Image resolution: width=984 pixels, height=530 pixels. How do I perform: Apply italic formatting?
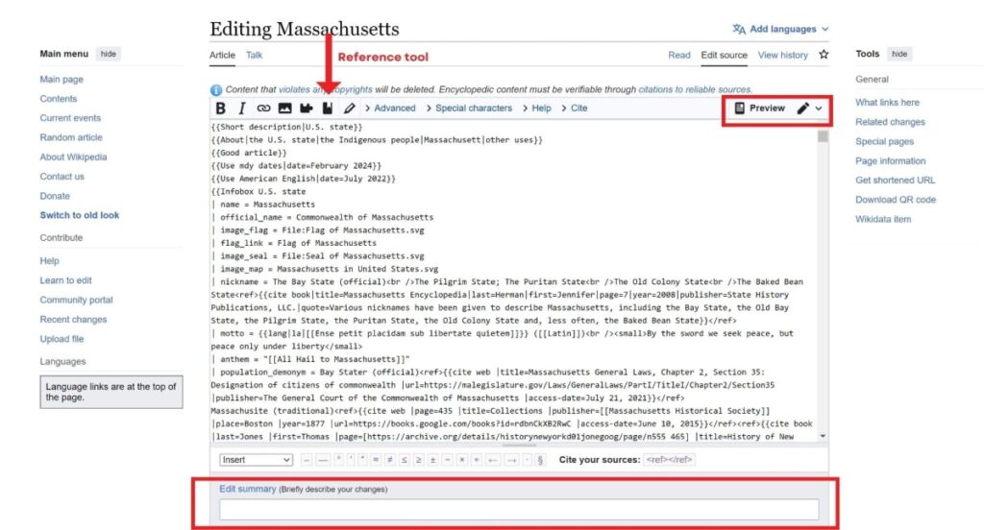(241, 108)
